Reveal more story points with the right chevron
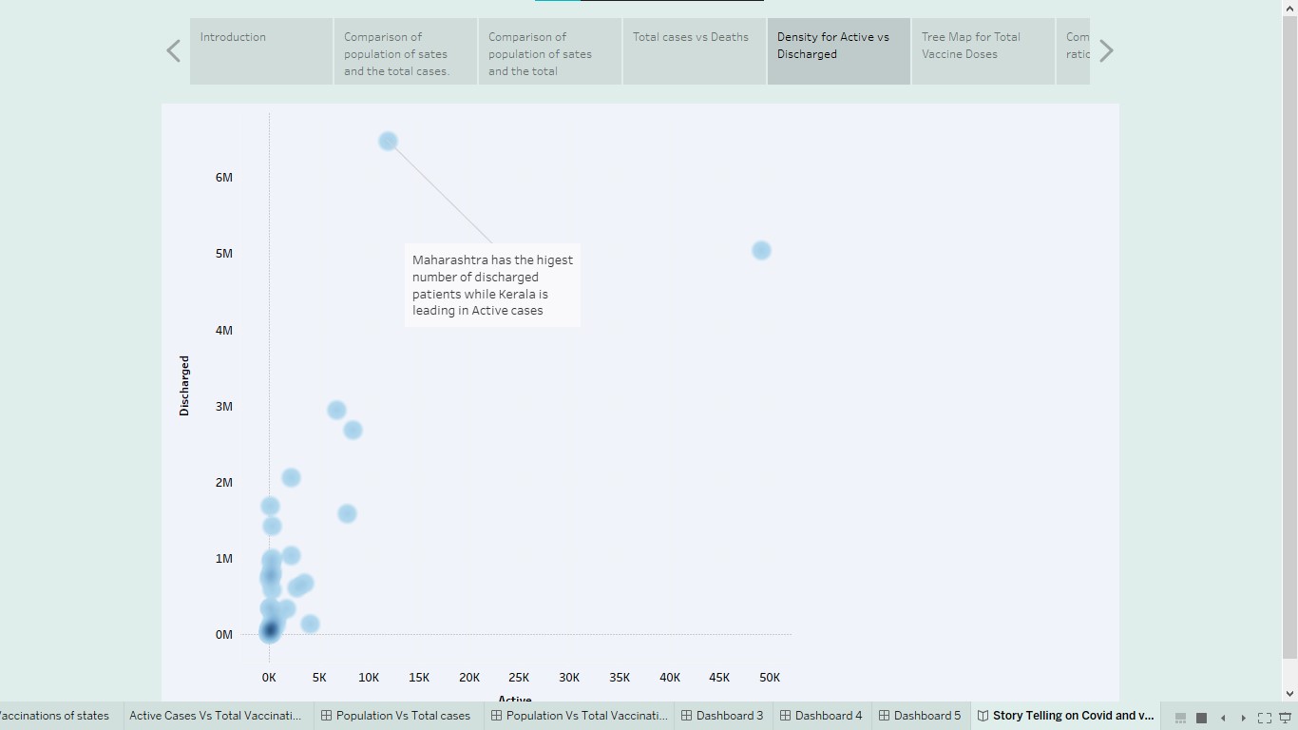1298x730 pixels. coord(1105,49)
